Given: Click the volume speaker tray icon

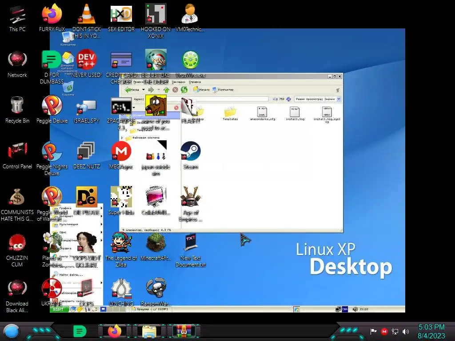Looking at the screenshot, I should [x=406, y=331].
